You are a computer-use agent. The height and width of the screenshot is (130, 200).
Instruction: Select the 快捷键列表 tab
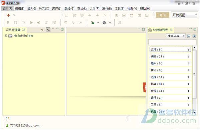pyautogui.click(x=160, y=30)
